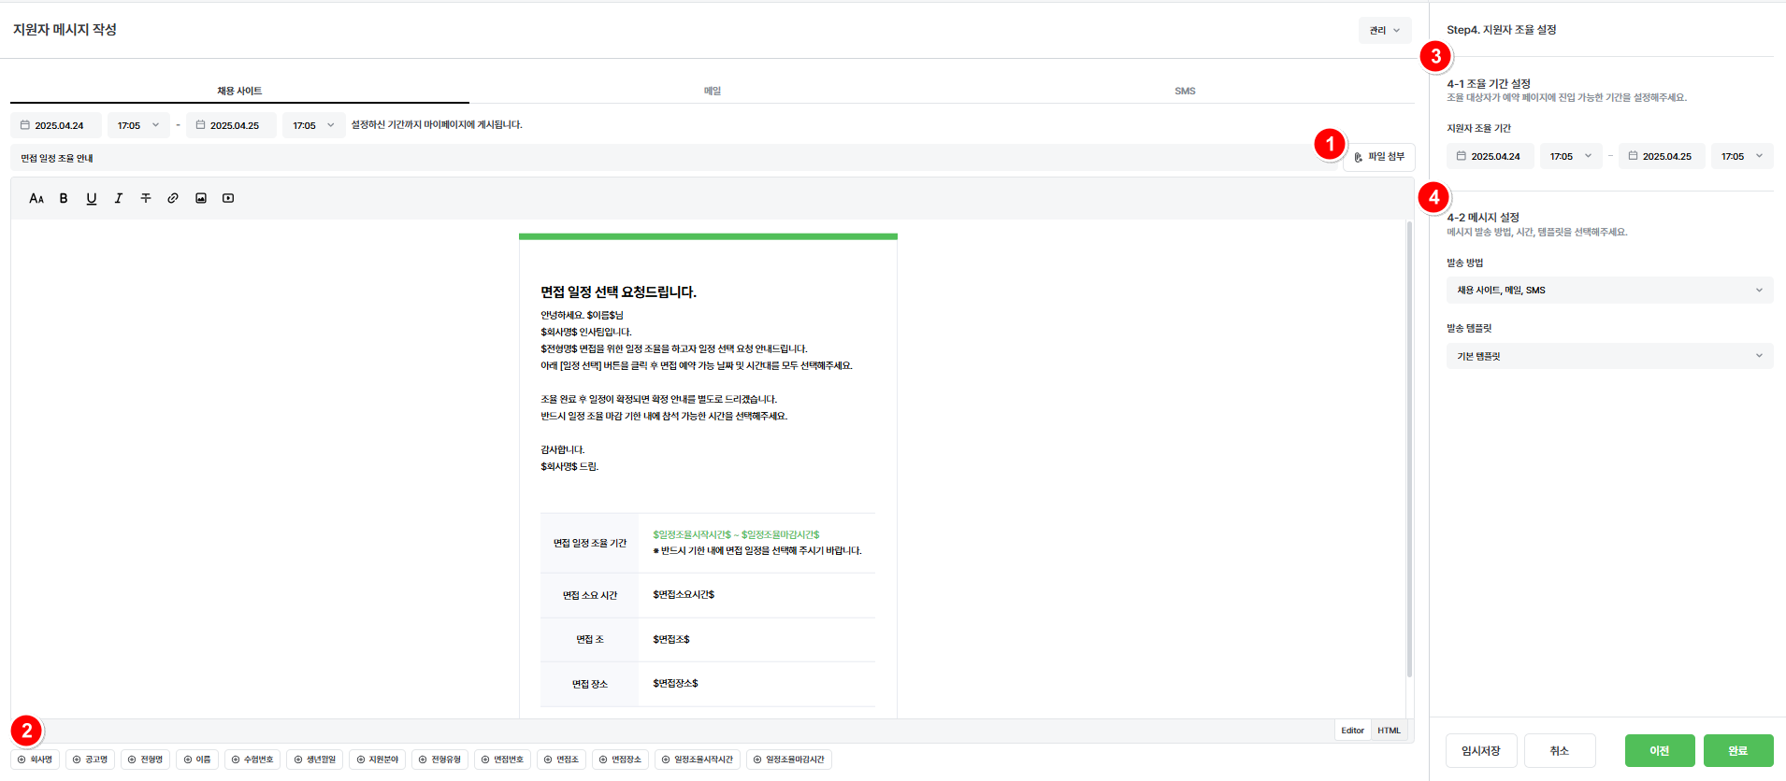Insert the 회사명 variable tag
1786x781 pixels.
pyautogui.click(x=36, y=760)
